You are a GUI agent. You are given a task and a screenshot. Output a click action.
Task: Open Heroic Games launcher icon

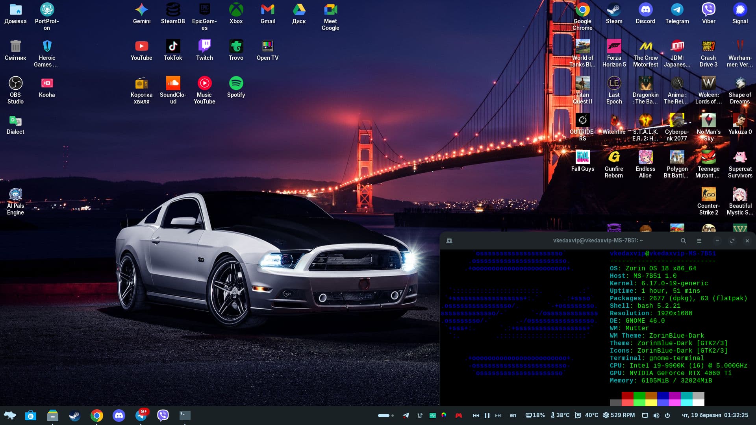click(47, 46)
